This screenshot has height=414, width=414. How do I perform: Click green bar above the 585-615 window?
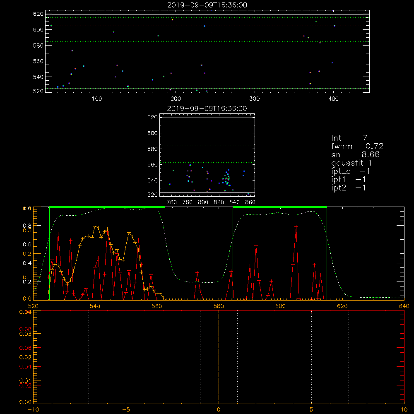coord(280,207)
